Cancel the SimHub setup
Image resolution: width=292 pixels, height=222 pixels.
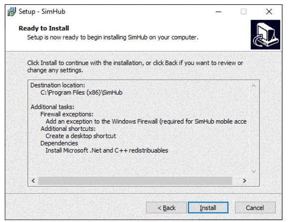coord(255,208)
